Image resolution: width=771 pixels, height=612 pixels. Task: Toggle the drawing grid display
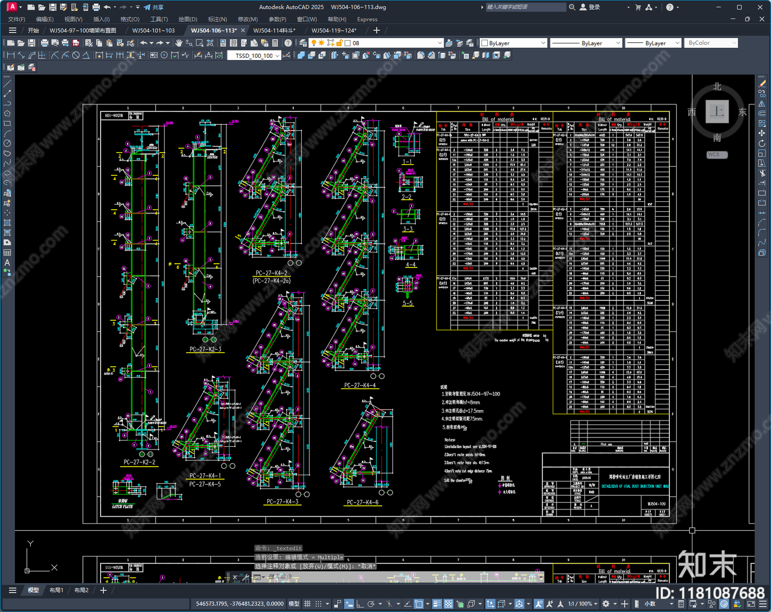[x=307, y=604]
